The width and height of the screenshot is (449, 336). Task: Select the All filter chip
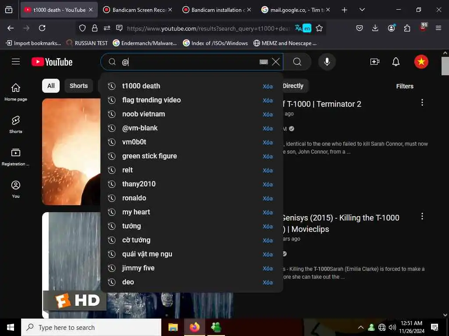click(51, 86)
